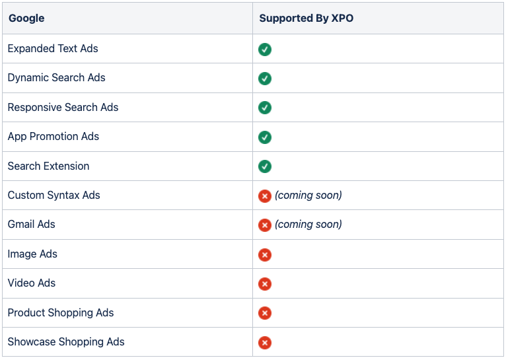Click the Dynamic Search Ads row label
Image resolution: width=506 pixels, height=358 pixels.
tap(56, 78)
